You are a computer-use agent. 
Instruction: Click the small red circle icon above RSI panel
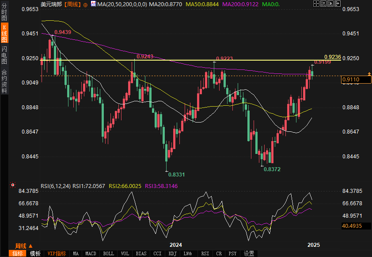point(12,185)
